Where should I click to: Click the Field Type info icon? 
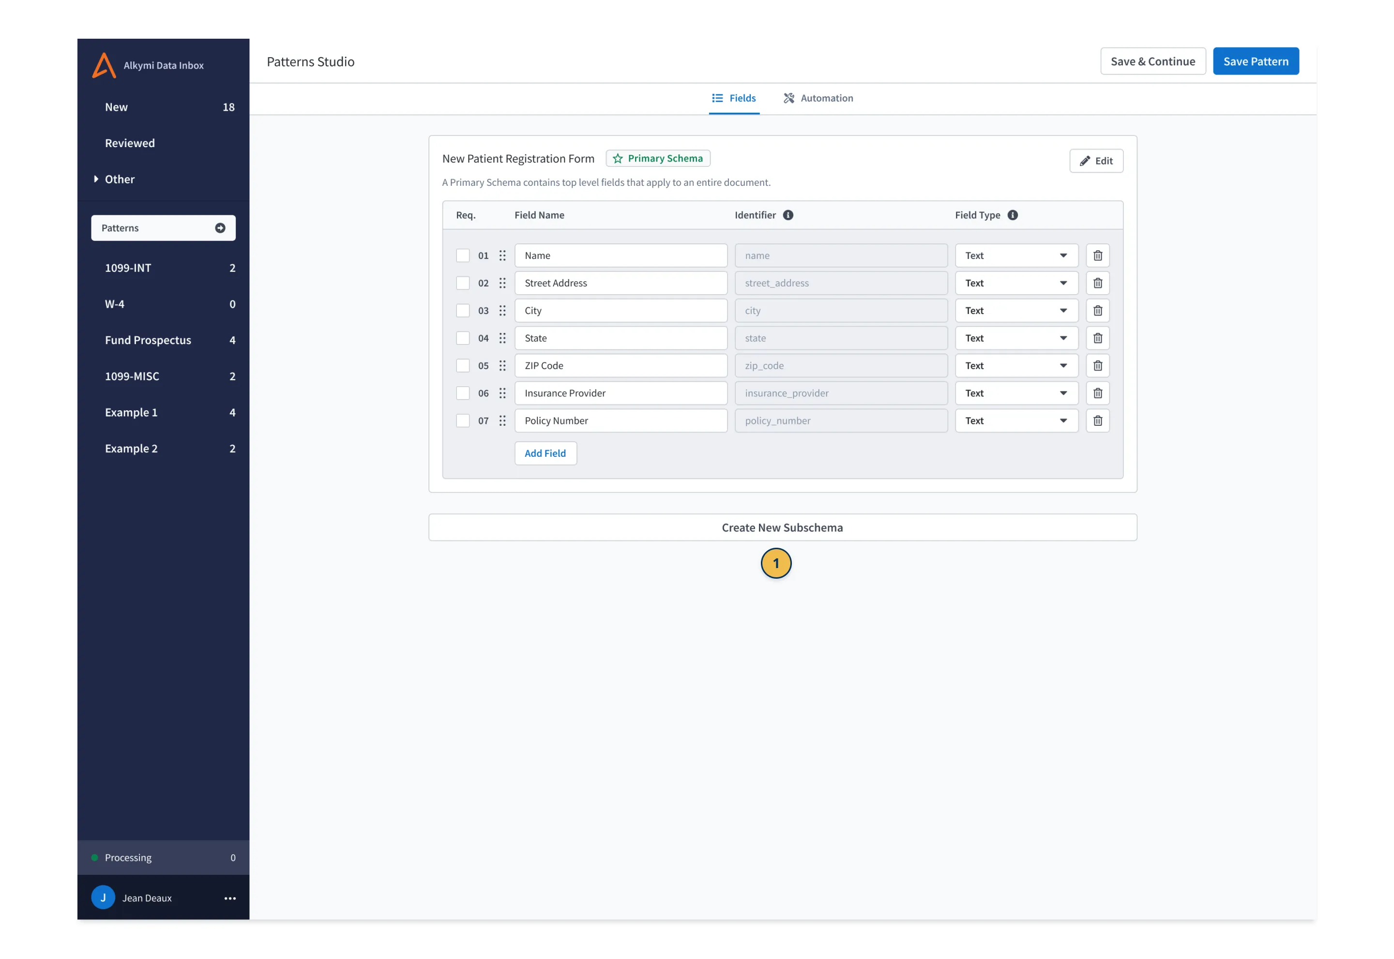coord(1012,215)
